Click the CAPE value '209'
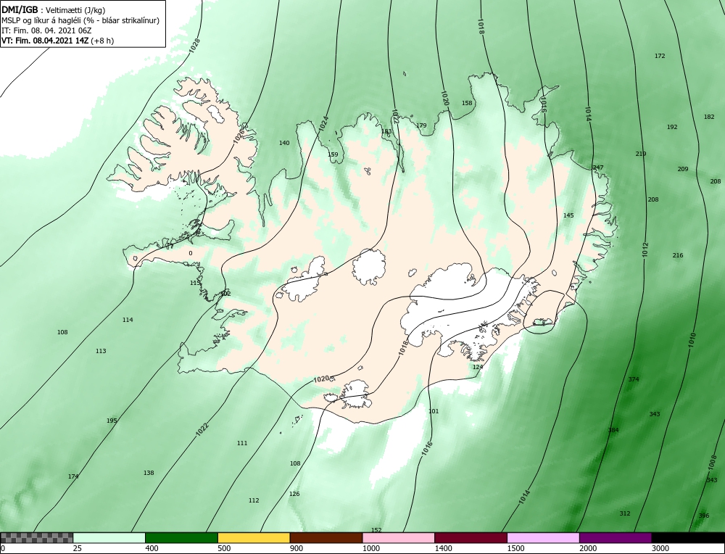This screenshot has height=554, width=725. coord(682,169)
